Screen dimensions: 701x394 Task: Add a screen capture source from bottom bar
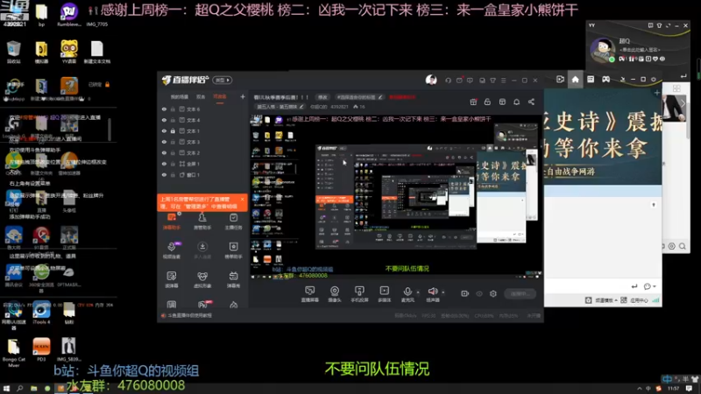tap(309, 294)
